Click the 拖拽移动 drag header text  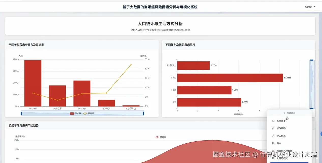(x=291, y=113)
